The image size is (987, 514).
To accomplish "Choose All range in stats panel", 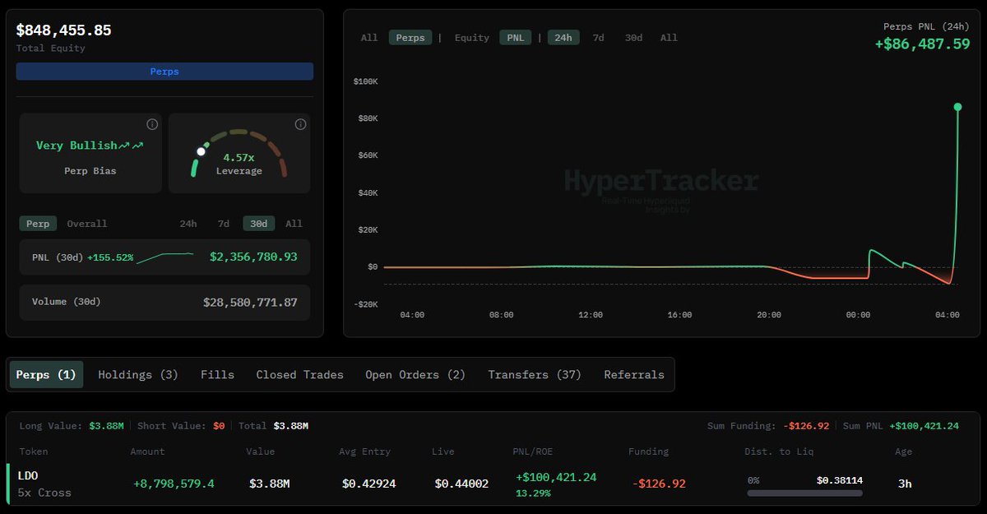I will [x=294, y=224].
